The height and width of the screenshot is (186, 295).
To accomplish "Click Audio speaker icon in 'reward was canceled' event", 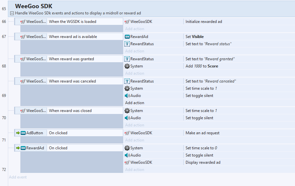I will 127,96.
